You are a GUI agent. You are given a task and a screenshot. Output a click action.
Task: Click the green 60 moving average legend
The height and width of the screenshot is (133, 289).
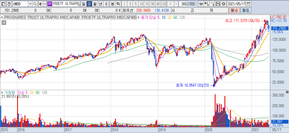175,17
